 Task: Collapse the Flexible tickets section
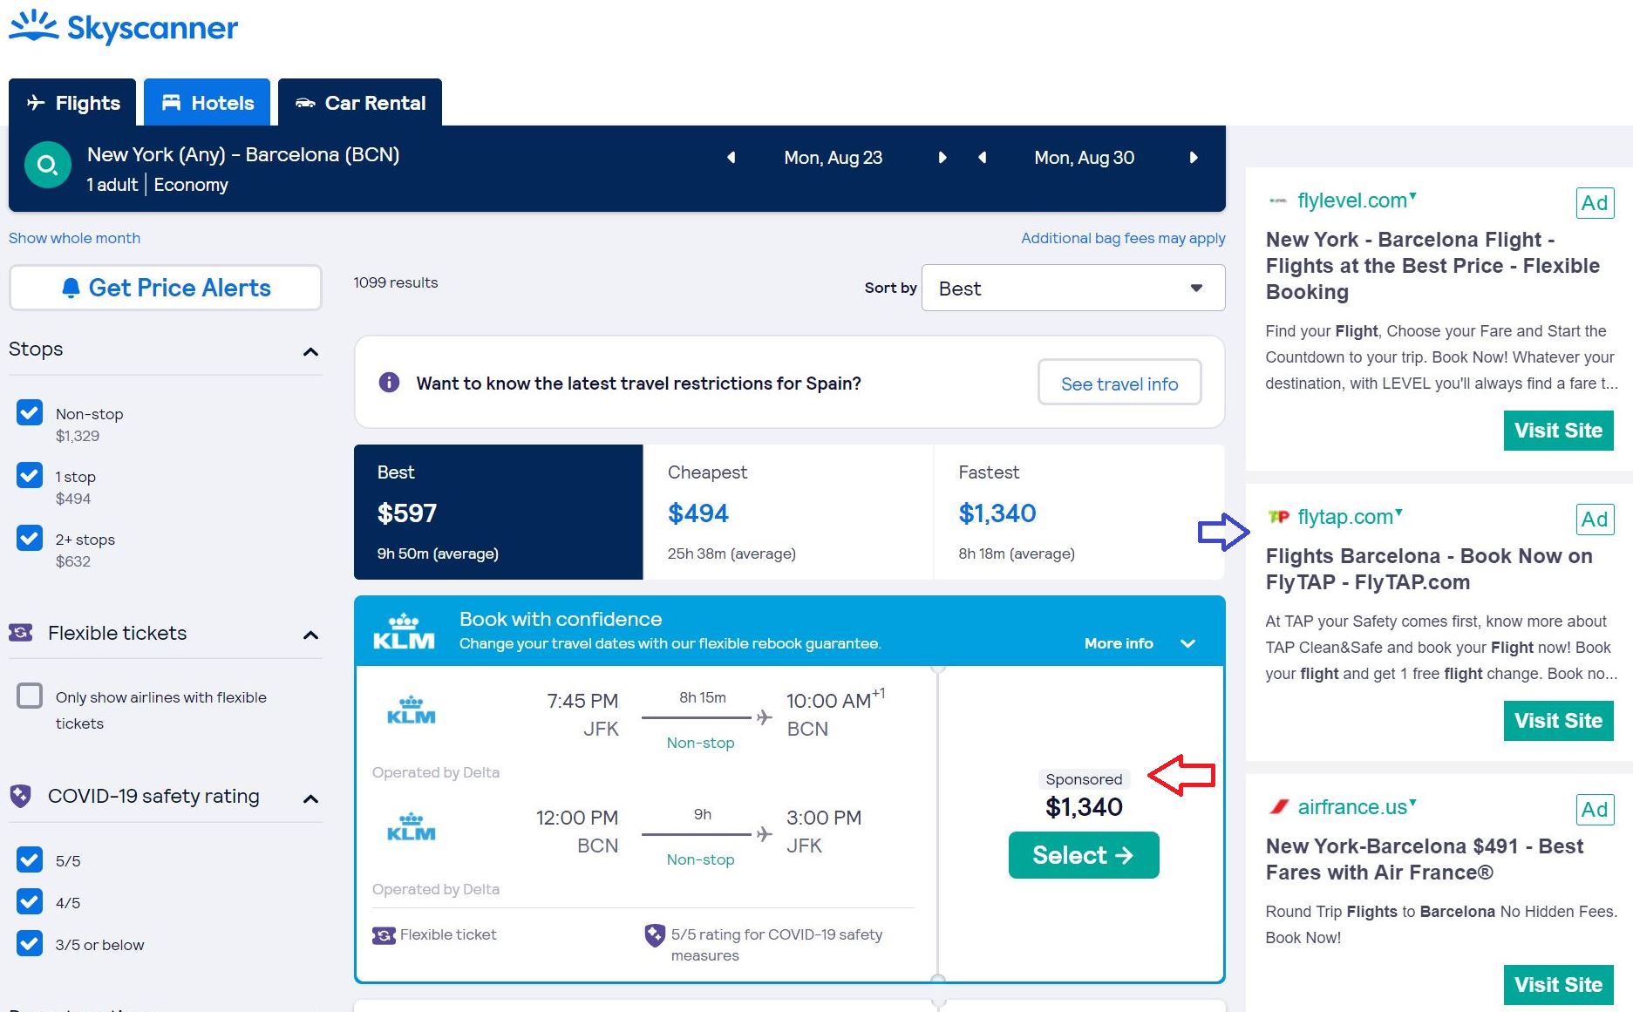[x=310, y=635]
